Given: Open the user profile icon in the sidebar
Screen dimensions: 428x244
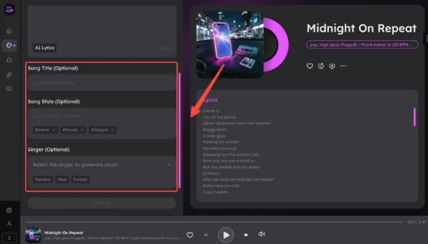Looking at the screenshot, I should [x=9, y=224].
